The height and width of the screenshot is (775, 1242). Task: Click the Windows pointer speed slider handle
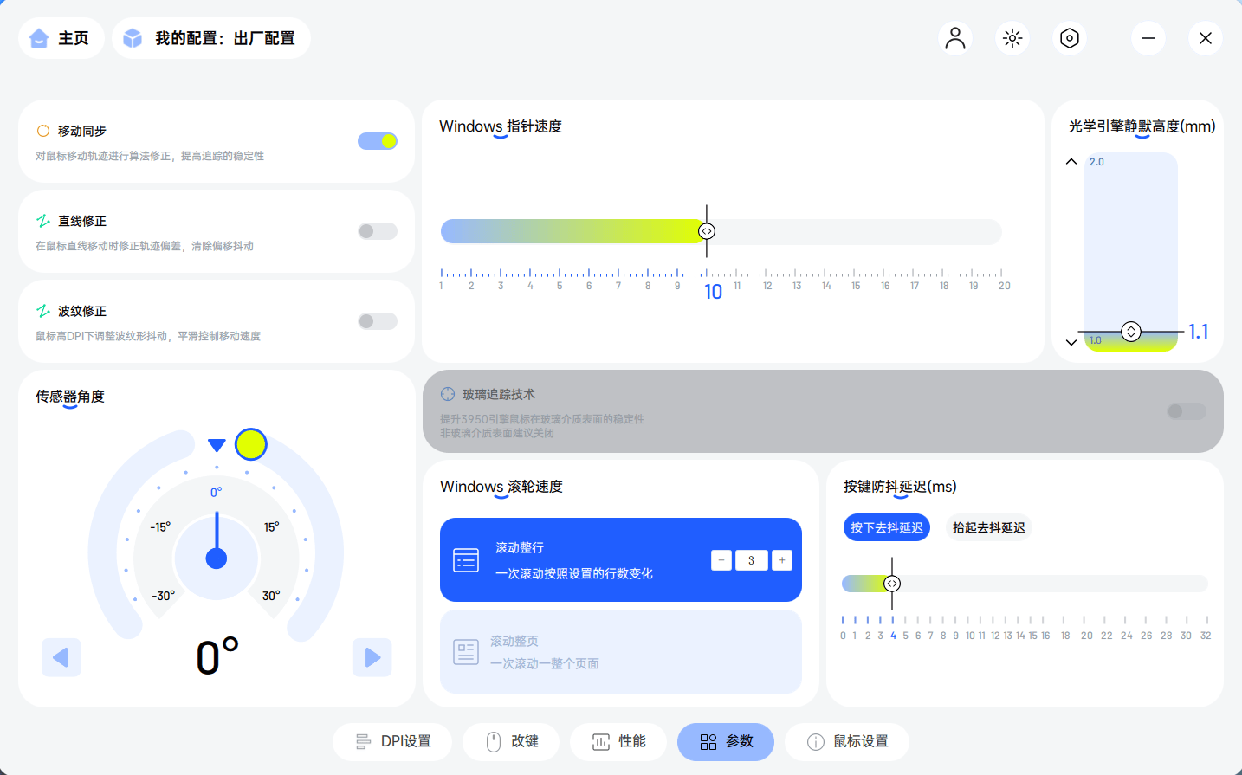coord(707,230)
